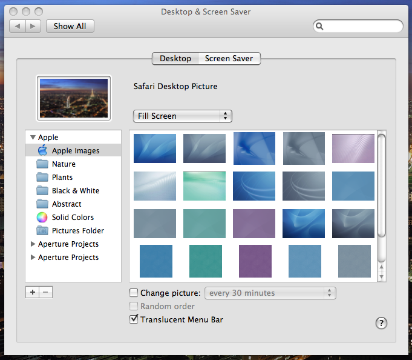Click the Black & White folder icon
The height and width of the screenshot is (360, 412).
(42, 190)
